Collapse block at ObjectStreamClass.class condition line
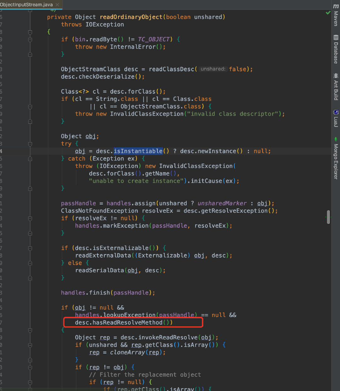340x391 pixels. 30,107
